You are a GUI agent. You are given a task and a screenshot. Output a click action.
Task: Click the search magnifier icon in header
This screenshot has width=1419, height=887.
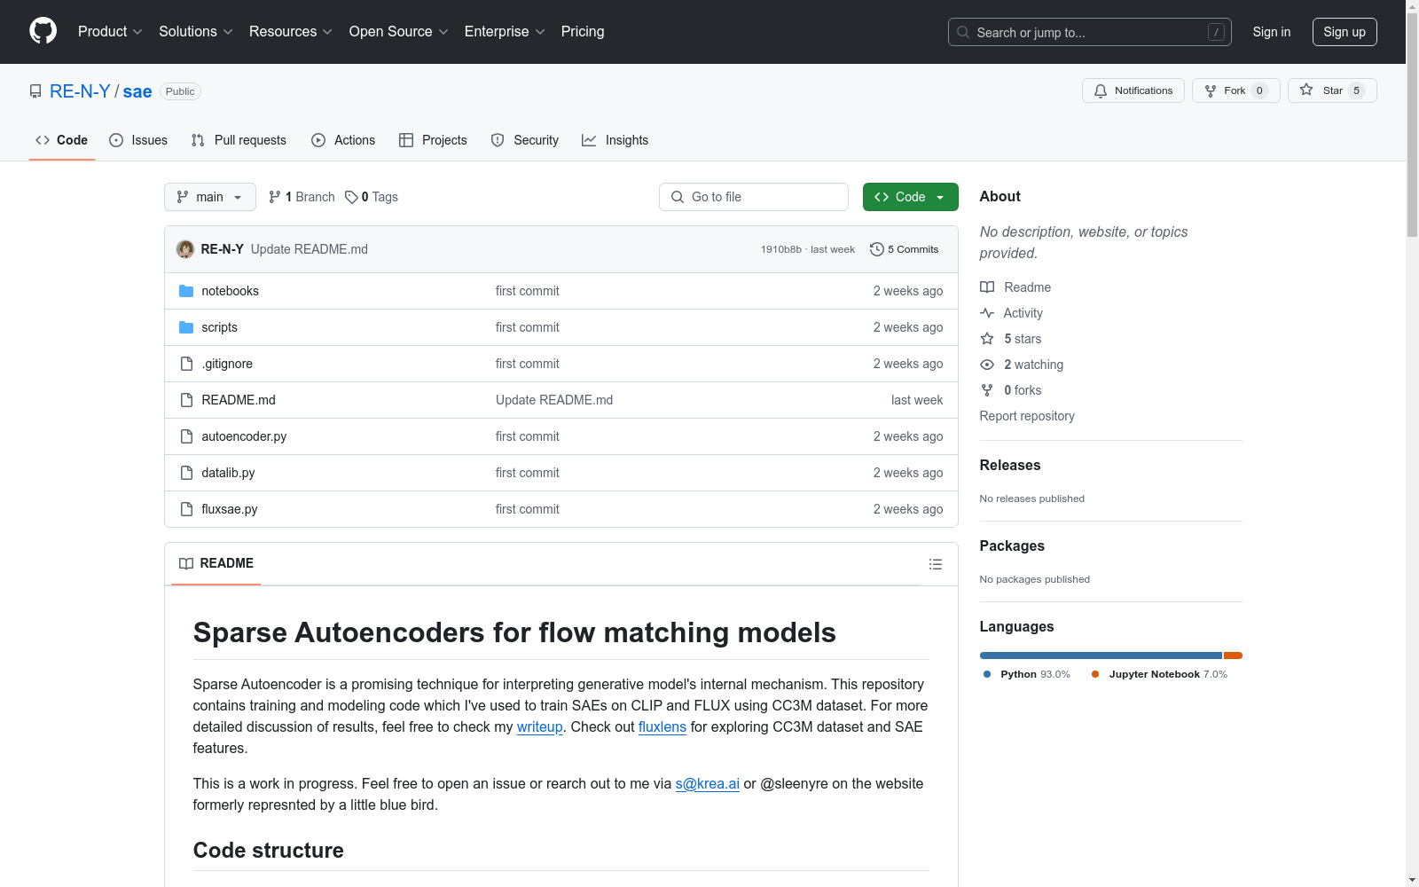[x=963, y=32]
